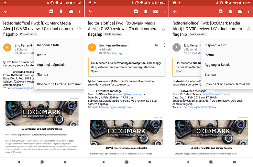253x167 pixels.
Task: Tap Posta in arrivo label in middle screen
Action: tap(113, 34)
